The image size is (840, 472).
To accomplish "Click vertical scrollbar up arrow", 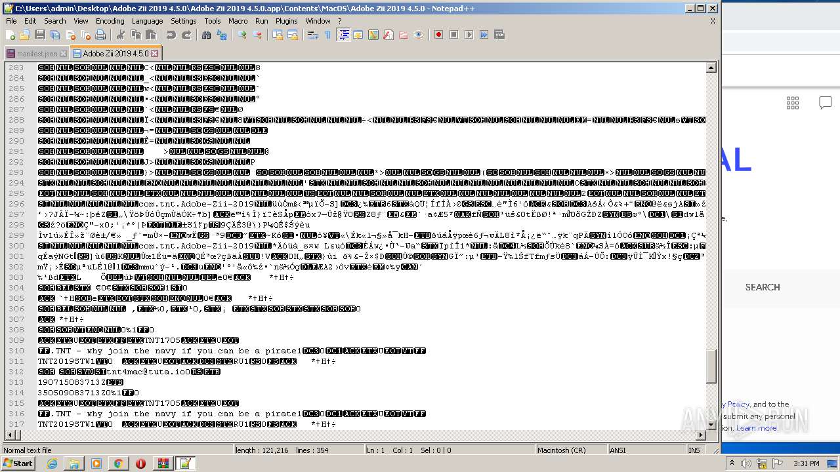I will (711, 68).
